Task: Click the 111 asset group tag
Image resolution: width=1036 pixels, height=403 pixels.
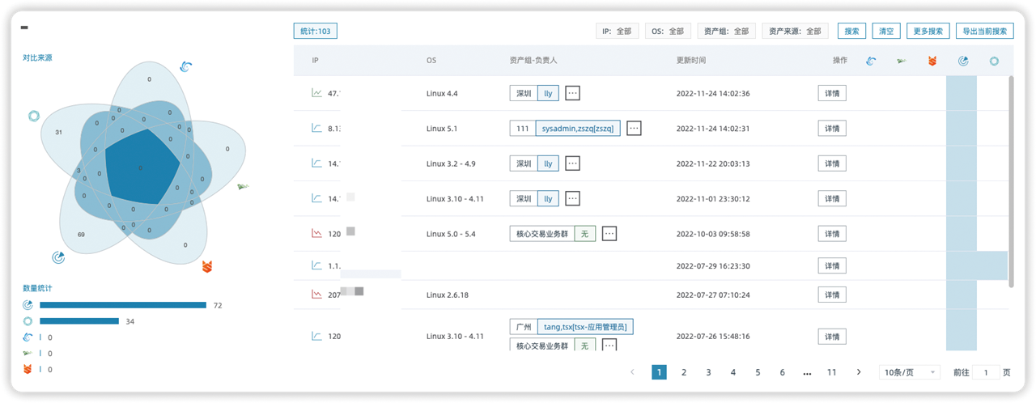Action: point(523,128)
